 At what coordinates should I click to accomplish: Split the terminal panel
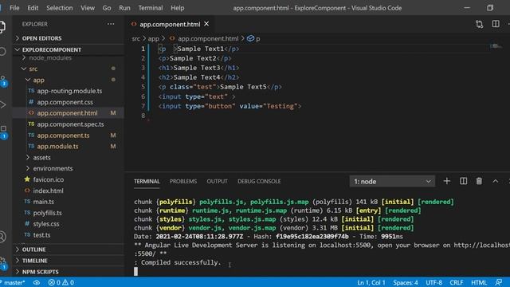(463, 181)
